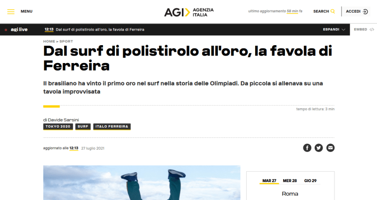Select the MAR 27 weather tab
377x200 pixels.
[269, 181]
